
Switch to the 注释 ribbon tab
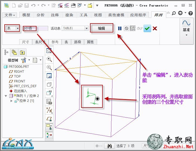click(55, 15)
